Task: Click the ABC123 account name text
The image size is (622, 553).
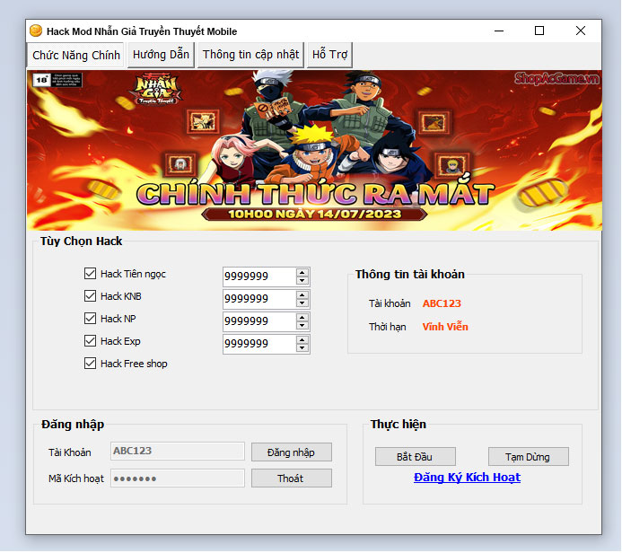Action: (x=442, y=303)
